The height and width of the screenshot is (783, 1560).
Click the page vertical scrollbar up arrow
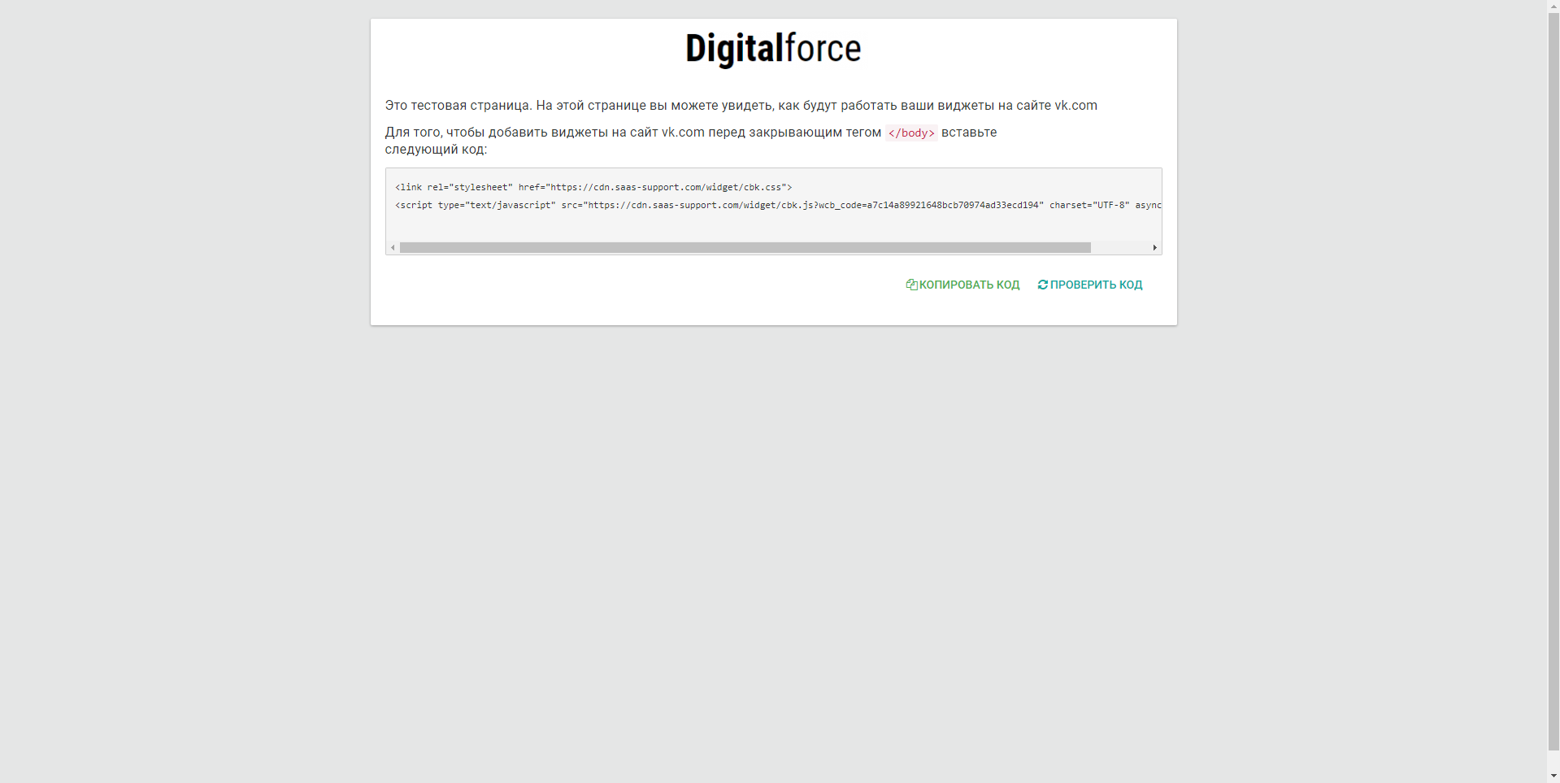click(1553, 6)
